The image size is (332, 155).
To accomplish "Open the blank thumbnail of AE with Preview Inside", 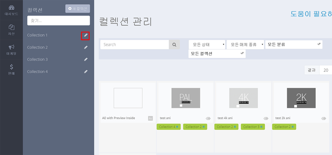I will 128,98.
